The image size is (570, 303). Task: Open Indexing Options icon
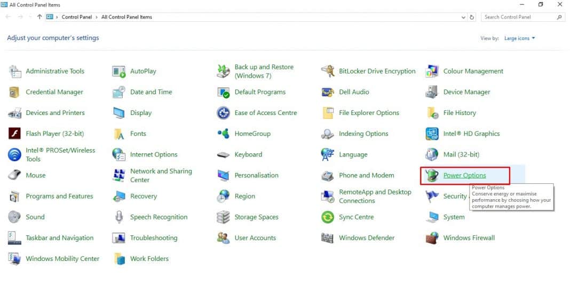click(x=328, y=134)
